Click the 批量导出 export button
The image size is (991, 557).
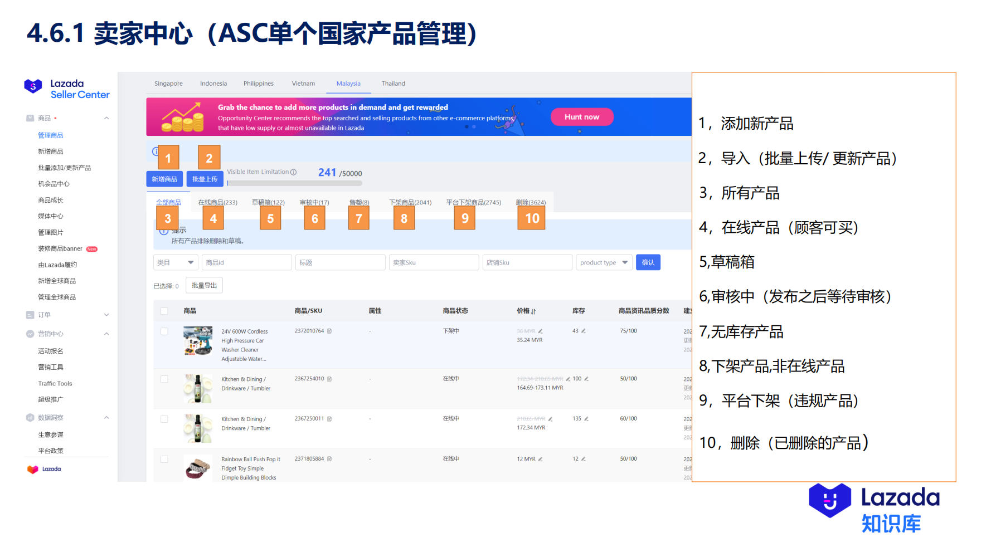(204, 285)
